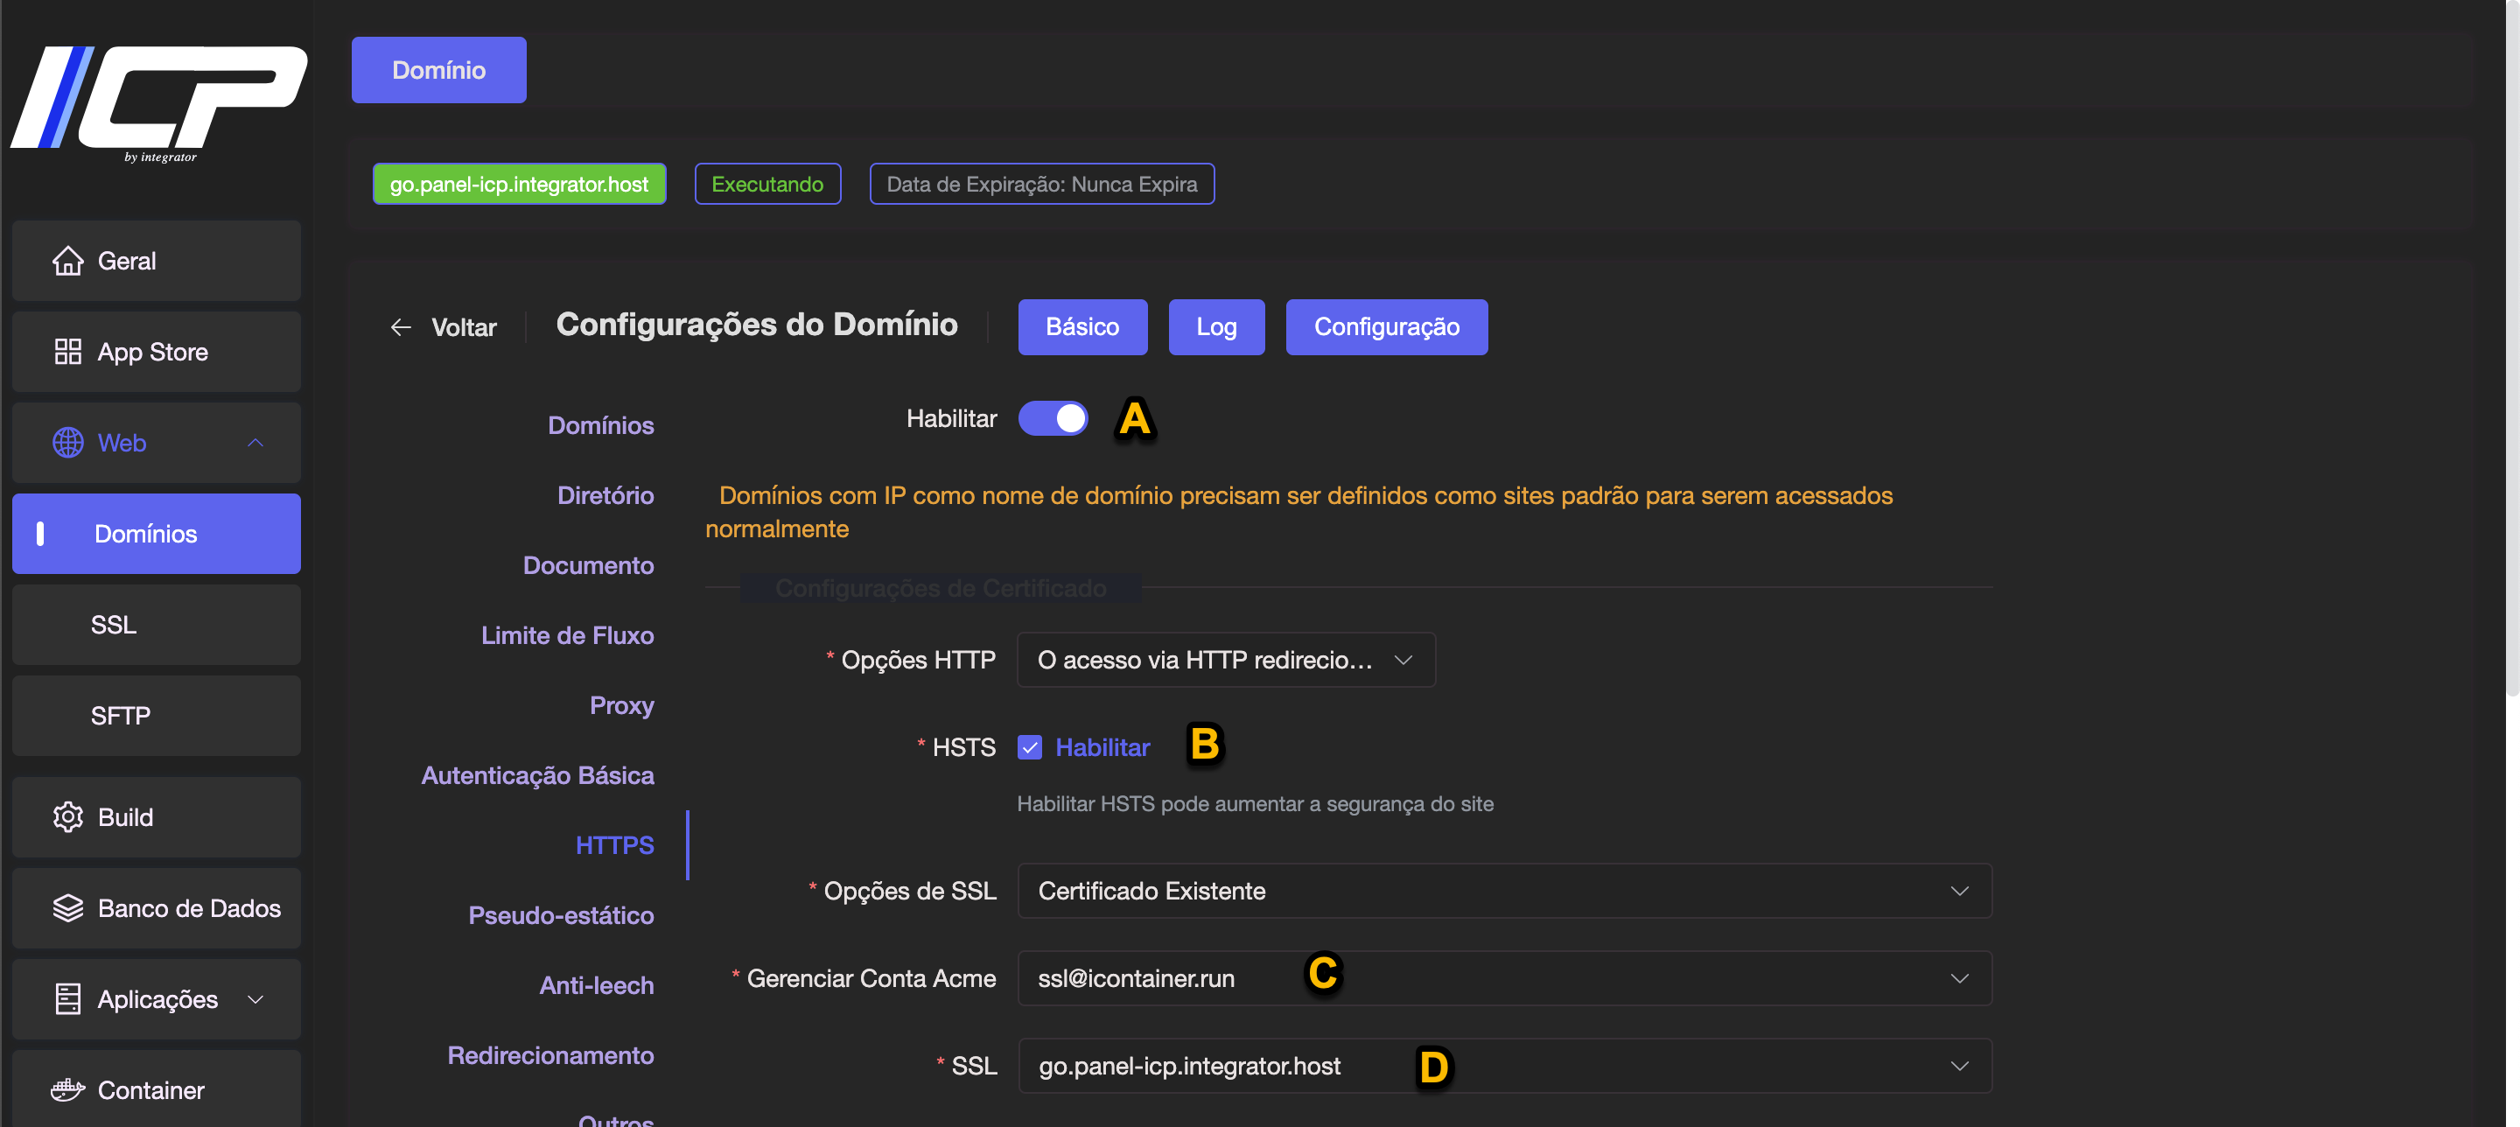Image resolution: width=2520 pixels, height=1127 pixels.
Task: Toggle the Habilitar HTTPS switch
Action: point(1053,419)
